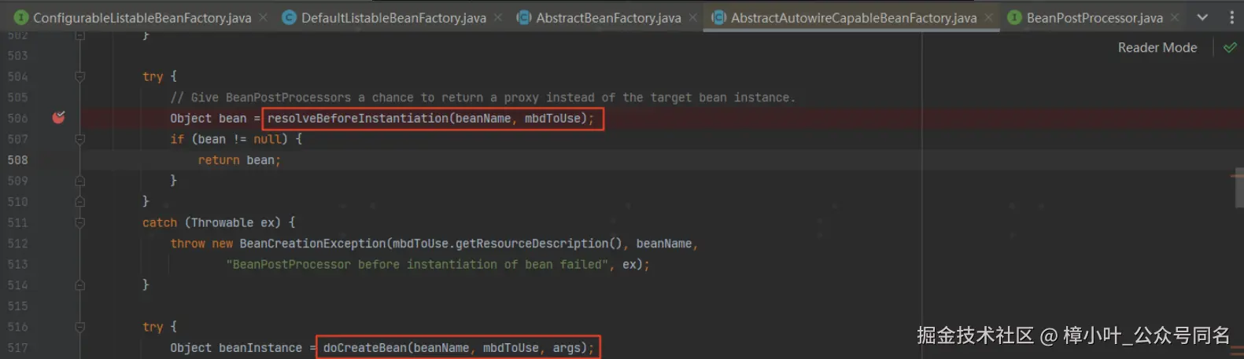
Task: Collapse try block at line 516
Action: (79, 327)
